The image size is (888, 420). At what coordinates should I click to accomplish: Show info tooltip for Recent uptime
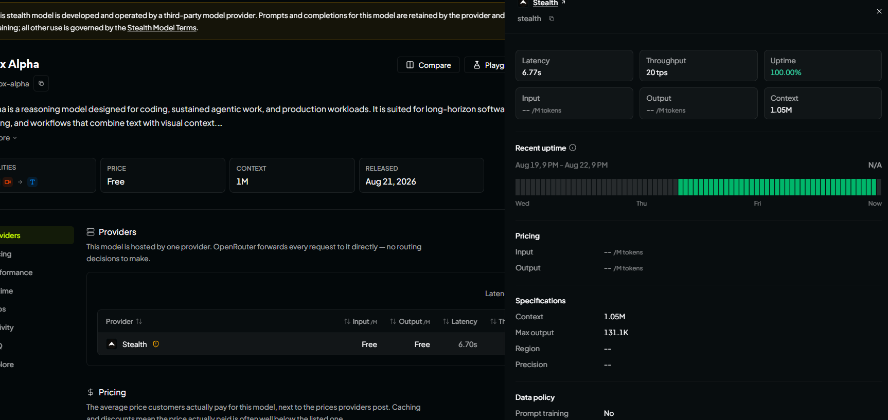[x=573, y=148]
